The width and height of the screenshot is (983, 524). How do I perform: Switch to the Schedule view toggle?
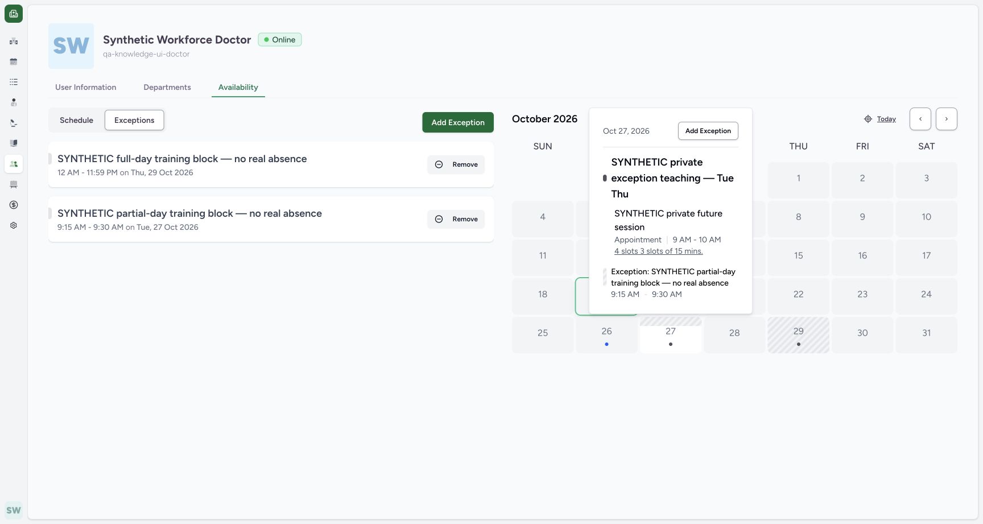tap(76, 120)
